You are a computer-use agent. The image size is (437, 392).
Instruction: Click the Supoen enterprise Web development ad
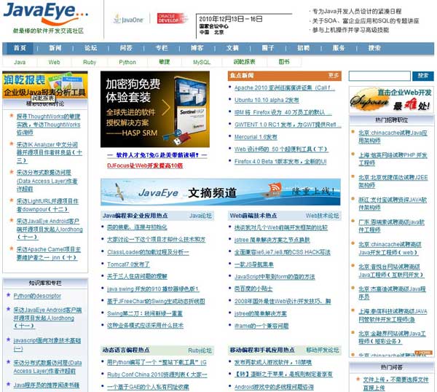click(x=391, y=100)
